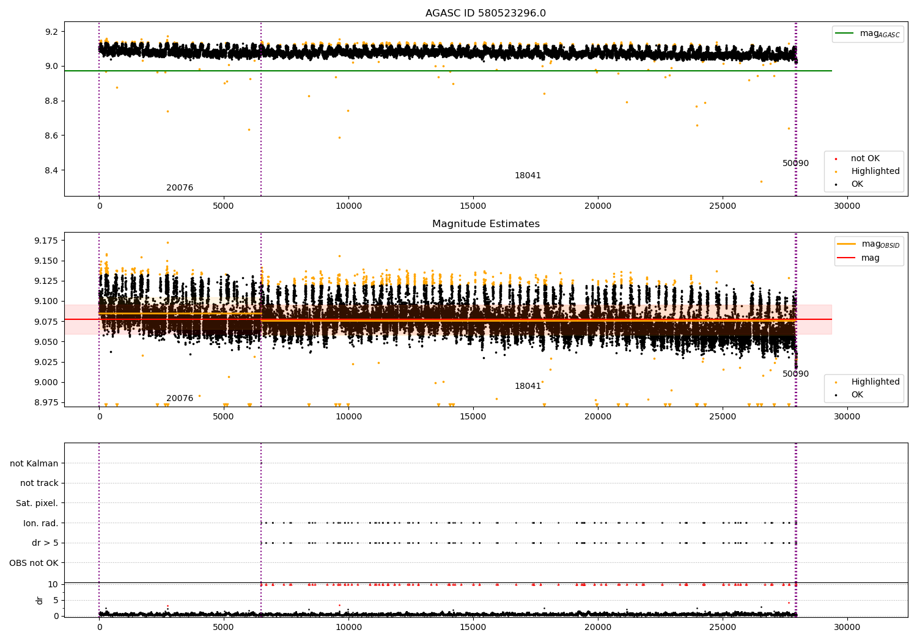Click the "Ion. rad." row label
Image resolution: width=917 pixels, height=641 pixels.
click(x=41, y=523)
